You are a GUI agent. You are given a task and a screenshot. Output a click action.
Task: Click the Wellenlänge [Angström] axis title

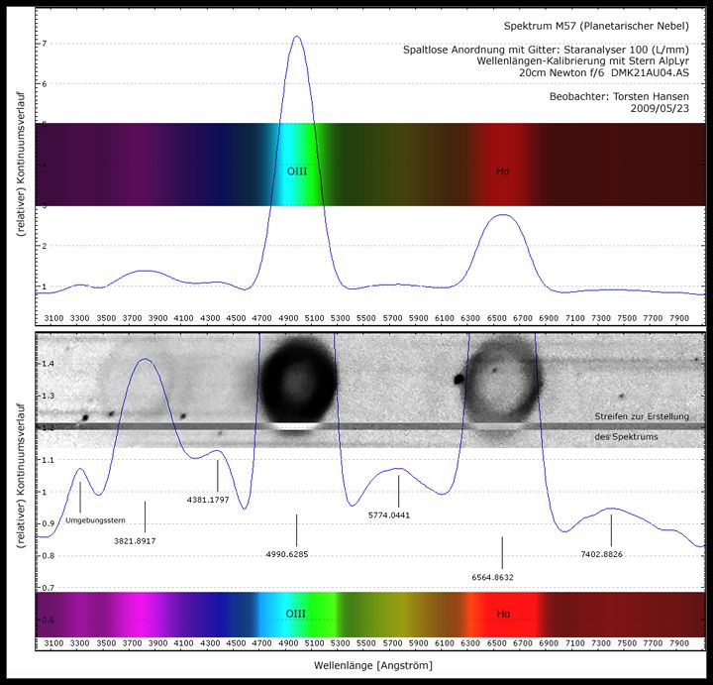click(x=373, y=665)
